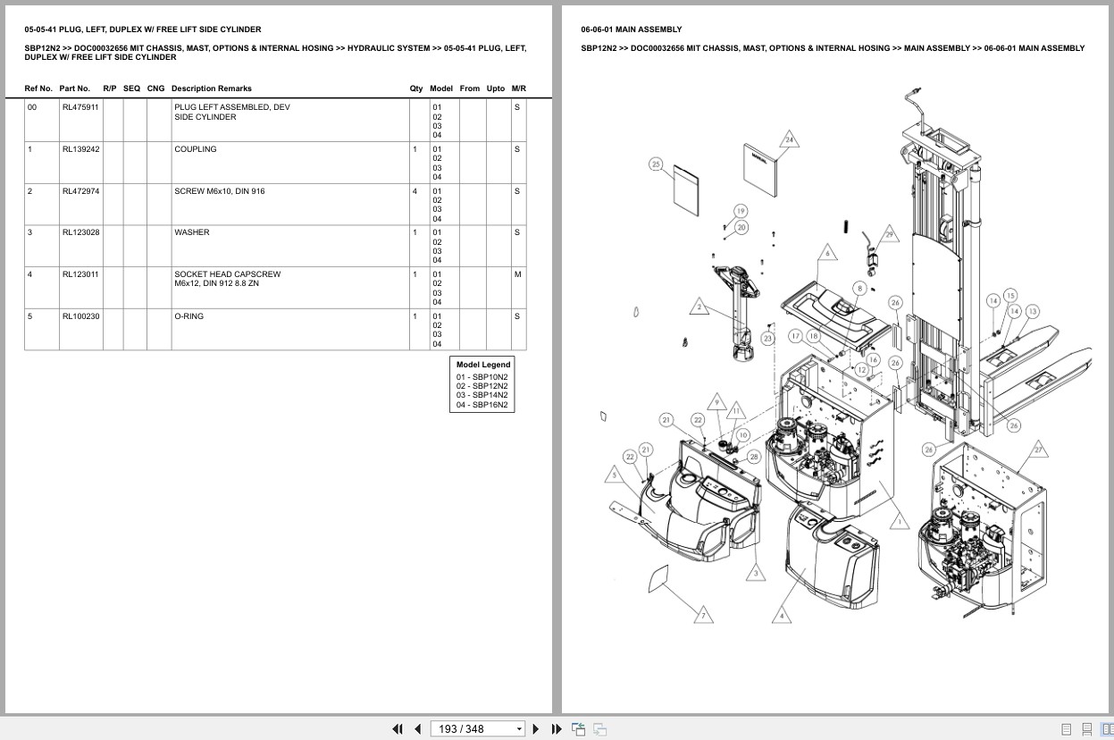Image resolution: width=1114 pixels, height=740 pixels.
Task: Click triangle callout 6 above the cover
Action: [827, 254]
